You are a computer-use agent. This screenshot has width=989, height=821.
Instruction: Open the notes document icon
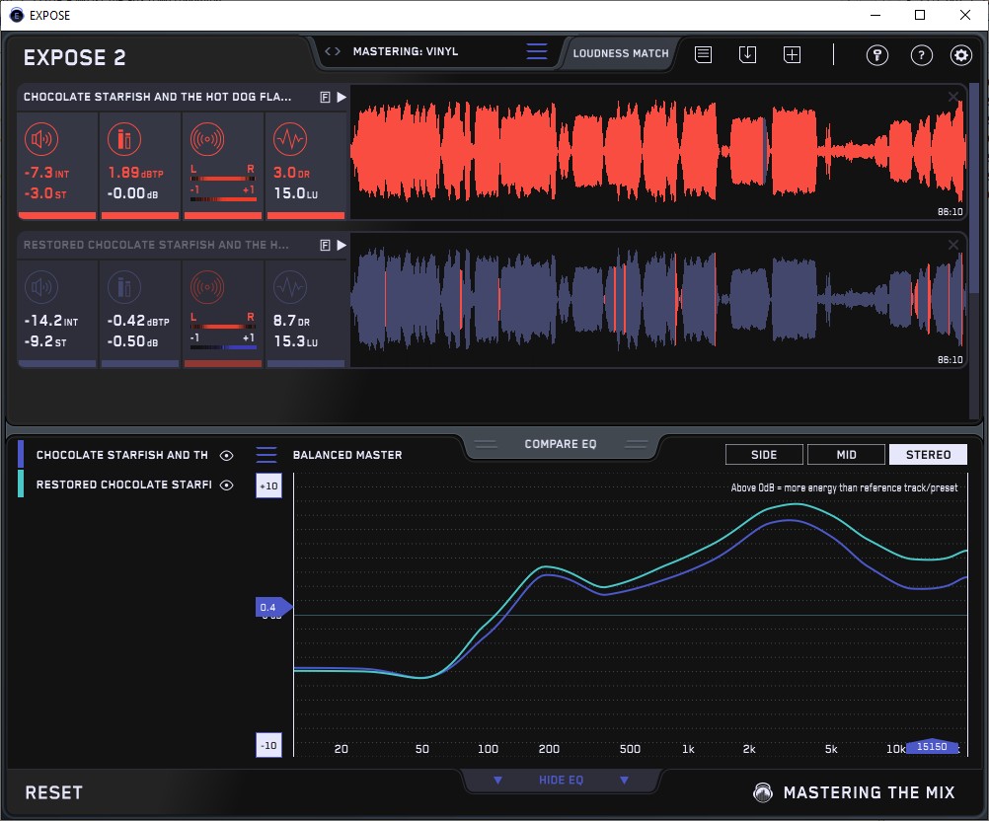(703, 55)
